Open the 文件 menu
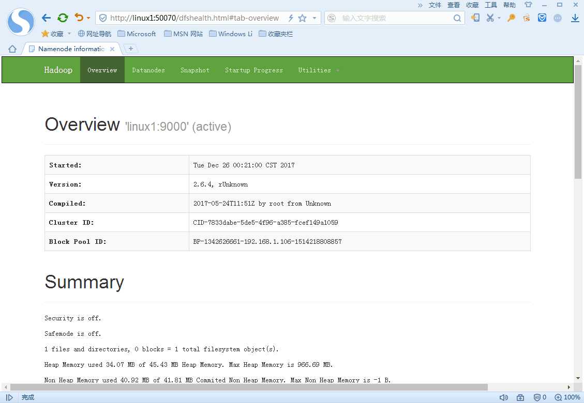Image resolution: width=584 pixels, height=403 pixels. coord(435,5)
